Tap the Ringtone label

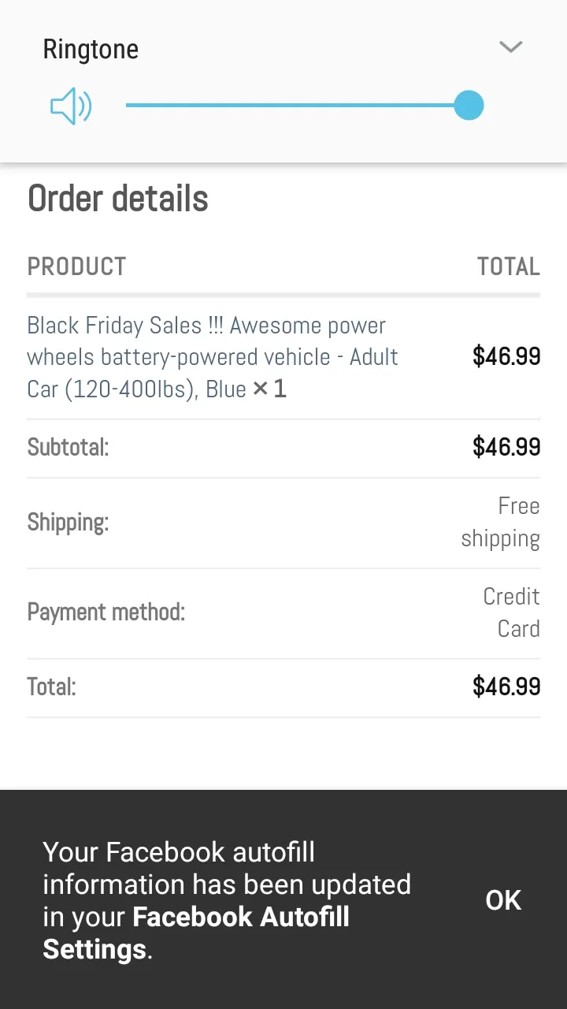coord(91,49)
